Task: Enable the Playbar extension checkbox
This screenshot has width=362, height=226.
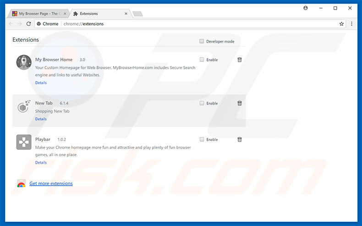Action: coord(202,139)
